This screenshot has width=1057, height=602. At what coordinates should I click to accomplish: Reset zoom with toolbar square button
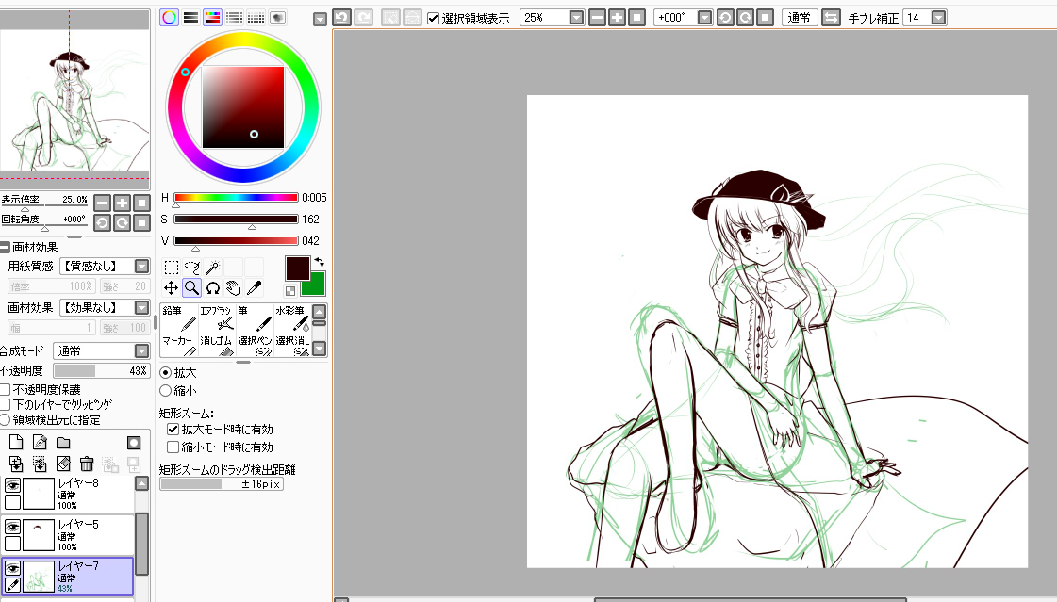coord(636,18)
